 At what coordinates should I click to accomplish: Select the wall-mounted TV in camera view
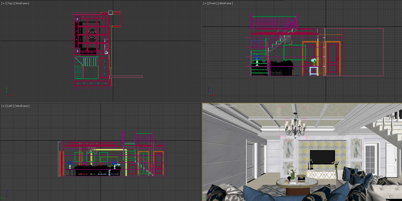[322, 157]
